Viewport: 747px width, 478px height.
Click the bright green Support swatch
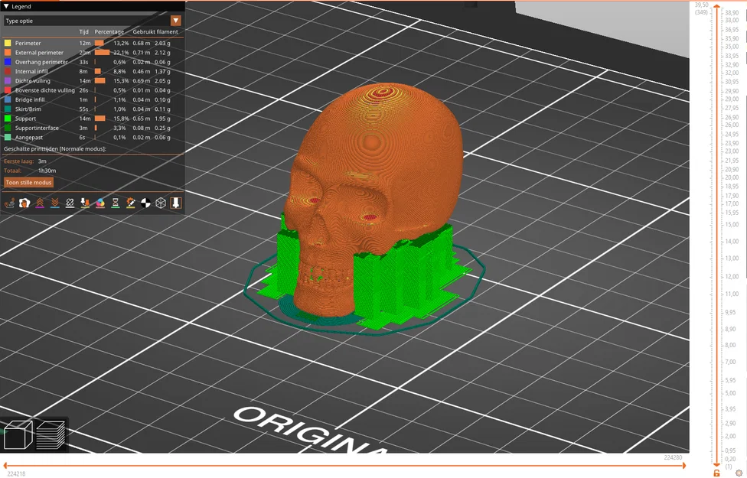(x=8, y=119)
